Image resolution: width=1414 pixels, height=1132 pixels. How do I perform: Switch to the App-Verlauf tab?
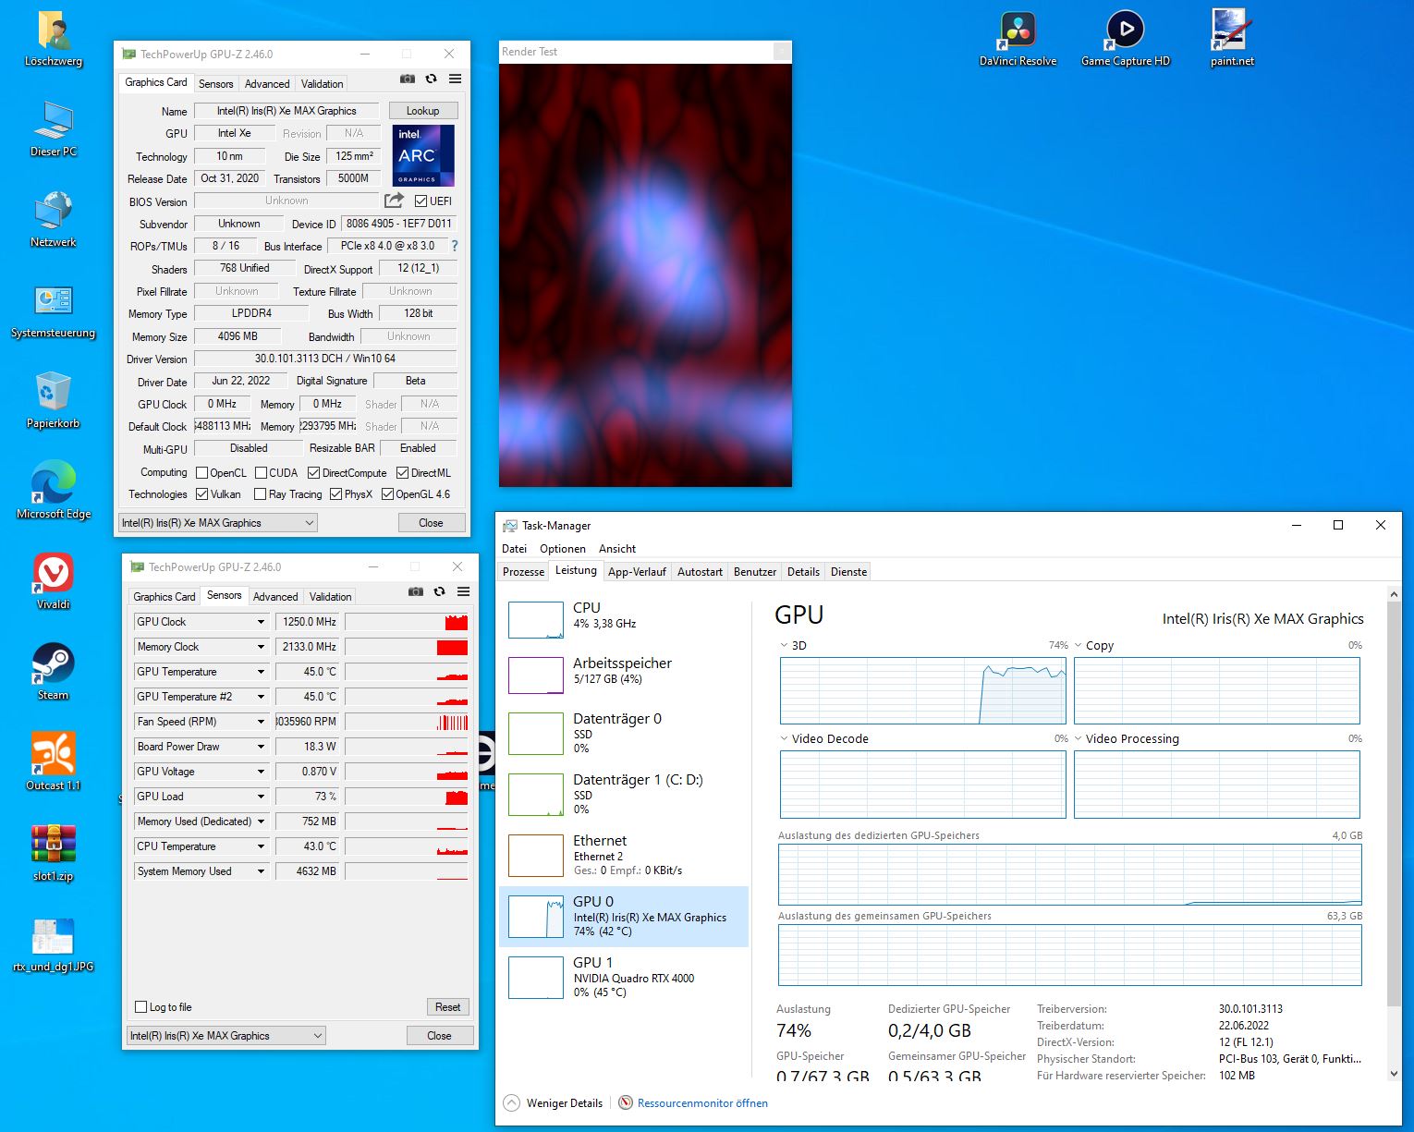point(637,572)
